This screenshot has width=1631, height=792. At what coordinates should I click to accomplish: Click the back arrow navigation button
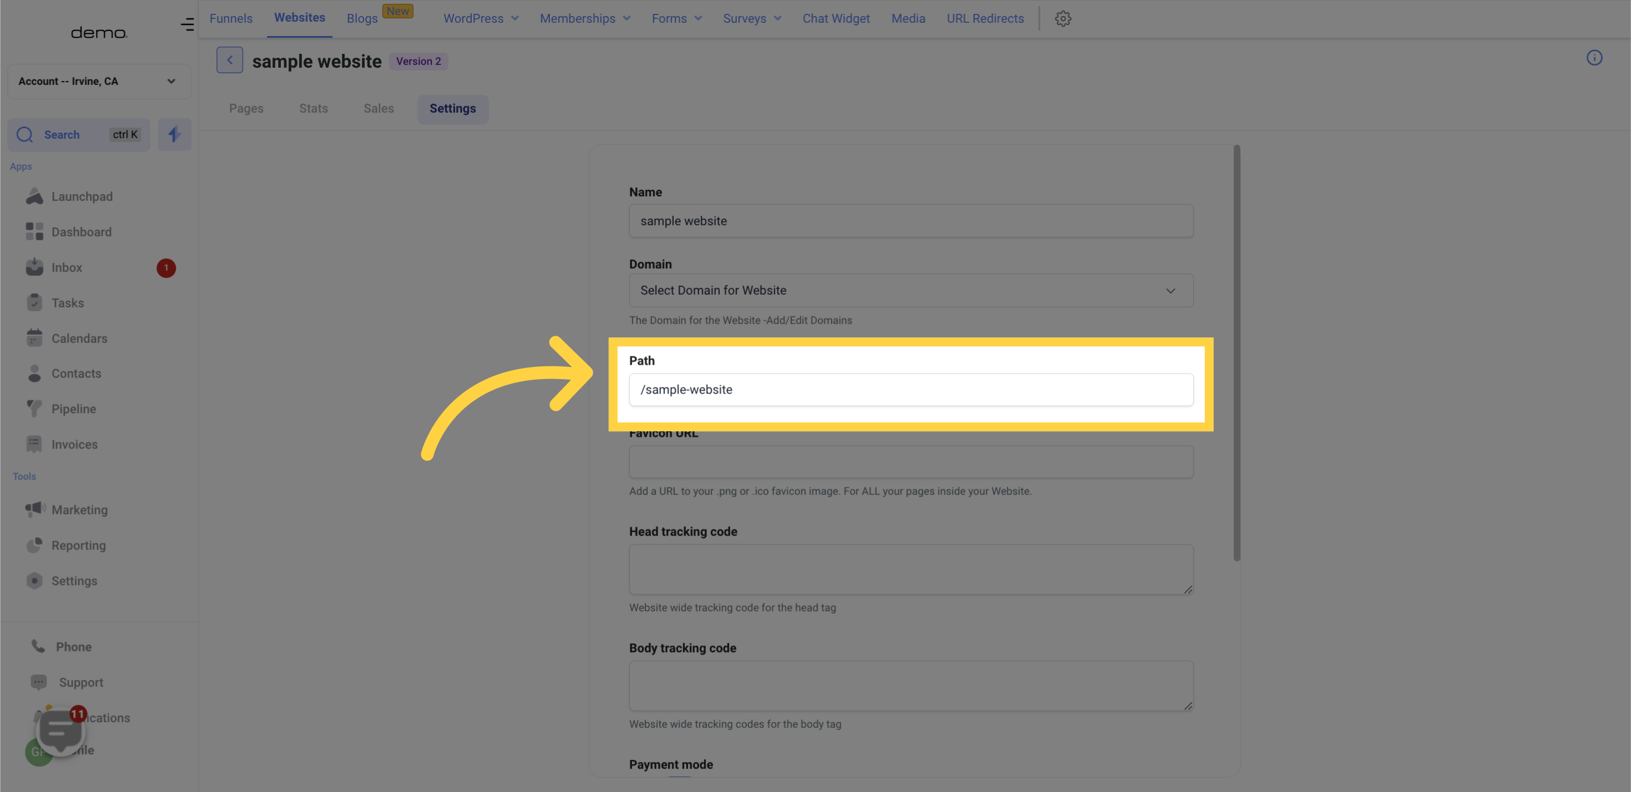(x=229, y=59)
